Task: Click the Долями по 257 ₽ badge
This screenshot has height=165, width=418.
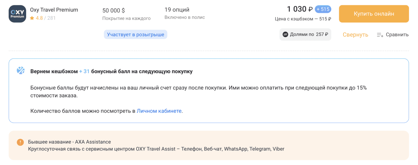Action: click(x=305, y=34)
